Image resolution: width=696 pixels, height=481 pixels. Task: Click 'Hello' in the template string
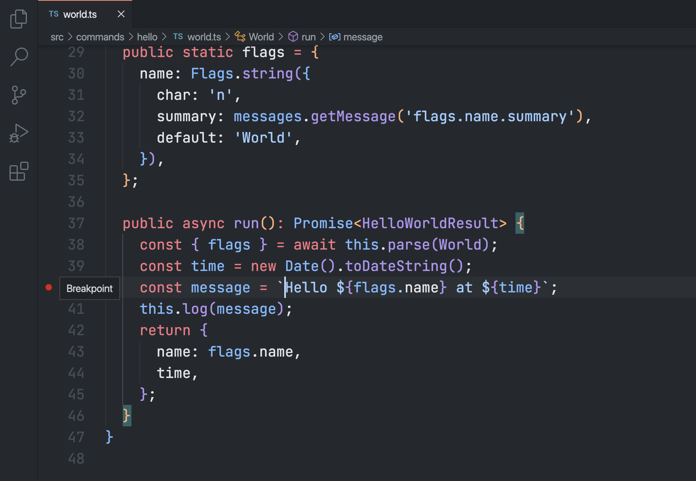tap(306, 288)
